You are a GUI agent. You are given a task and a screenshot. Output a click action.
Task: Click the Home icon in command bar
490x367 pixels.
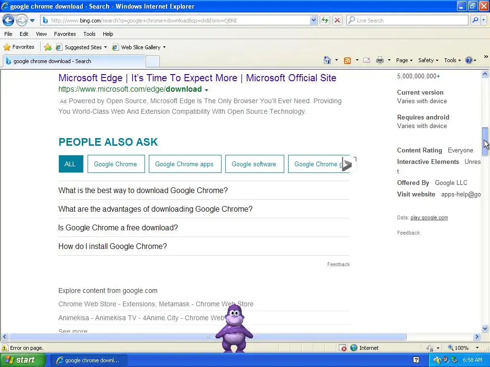point(327,60)
